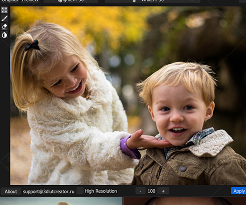Select the eraser tool
Viewport: 246px width, 205px height.
pos(4,27)
